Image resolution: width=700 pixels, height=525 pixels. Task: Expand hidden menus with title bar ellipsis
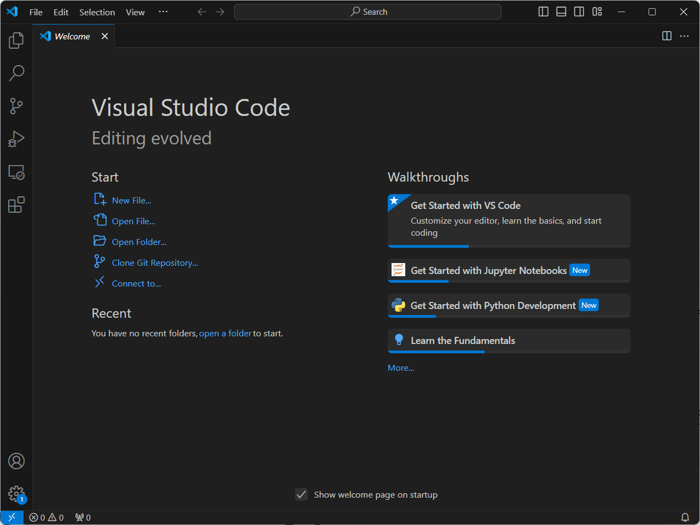tap(163, 11)
